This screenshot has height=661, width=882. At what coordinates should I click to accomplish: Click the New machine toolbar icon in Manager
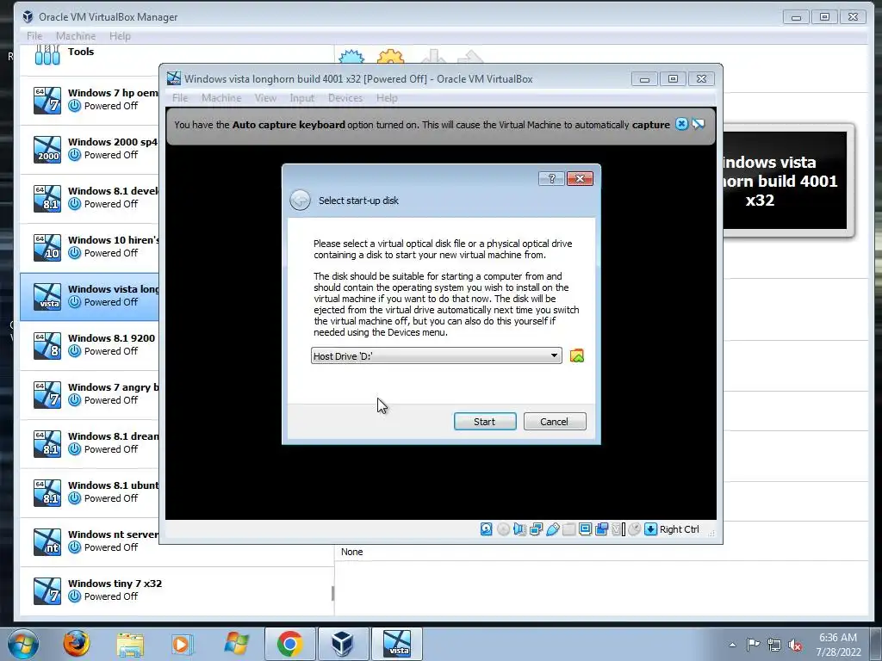[x=351, y=56]
